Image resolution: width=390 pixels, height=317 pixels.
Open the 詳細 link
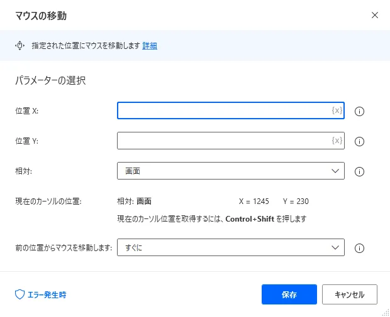[x=150, y=46]
